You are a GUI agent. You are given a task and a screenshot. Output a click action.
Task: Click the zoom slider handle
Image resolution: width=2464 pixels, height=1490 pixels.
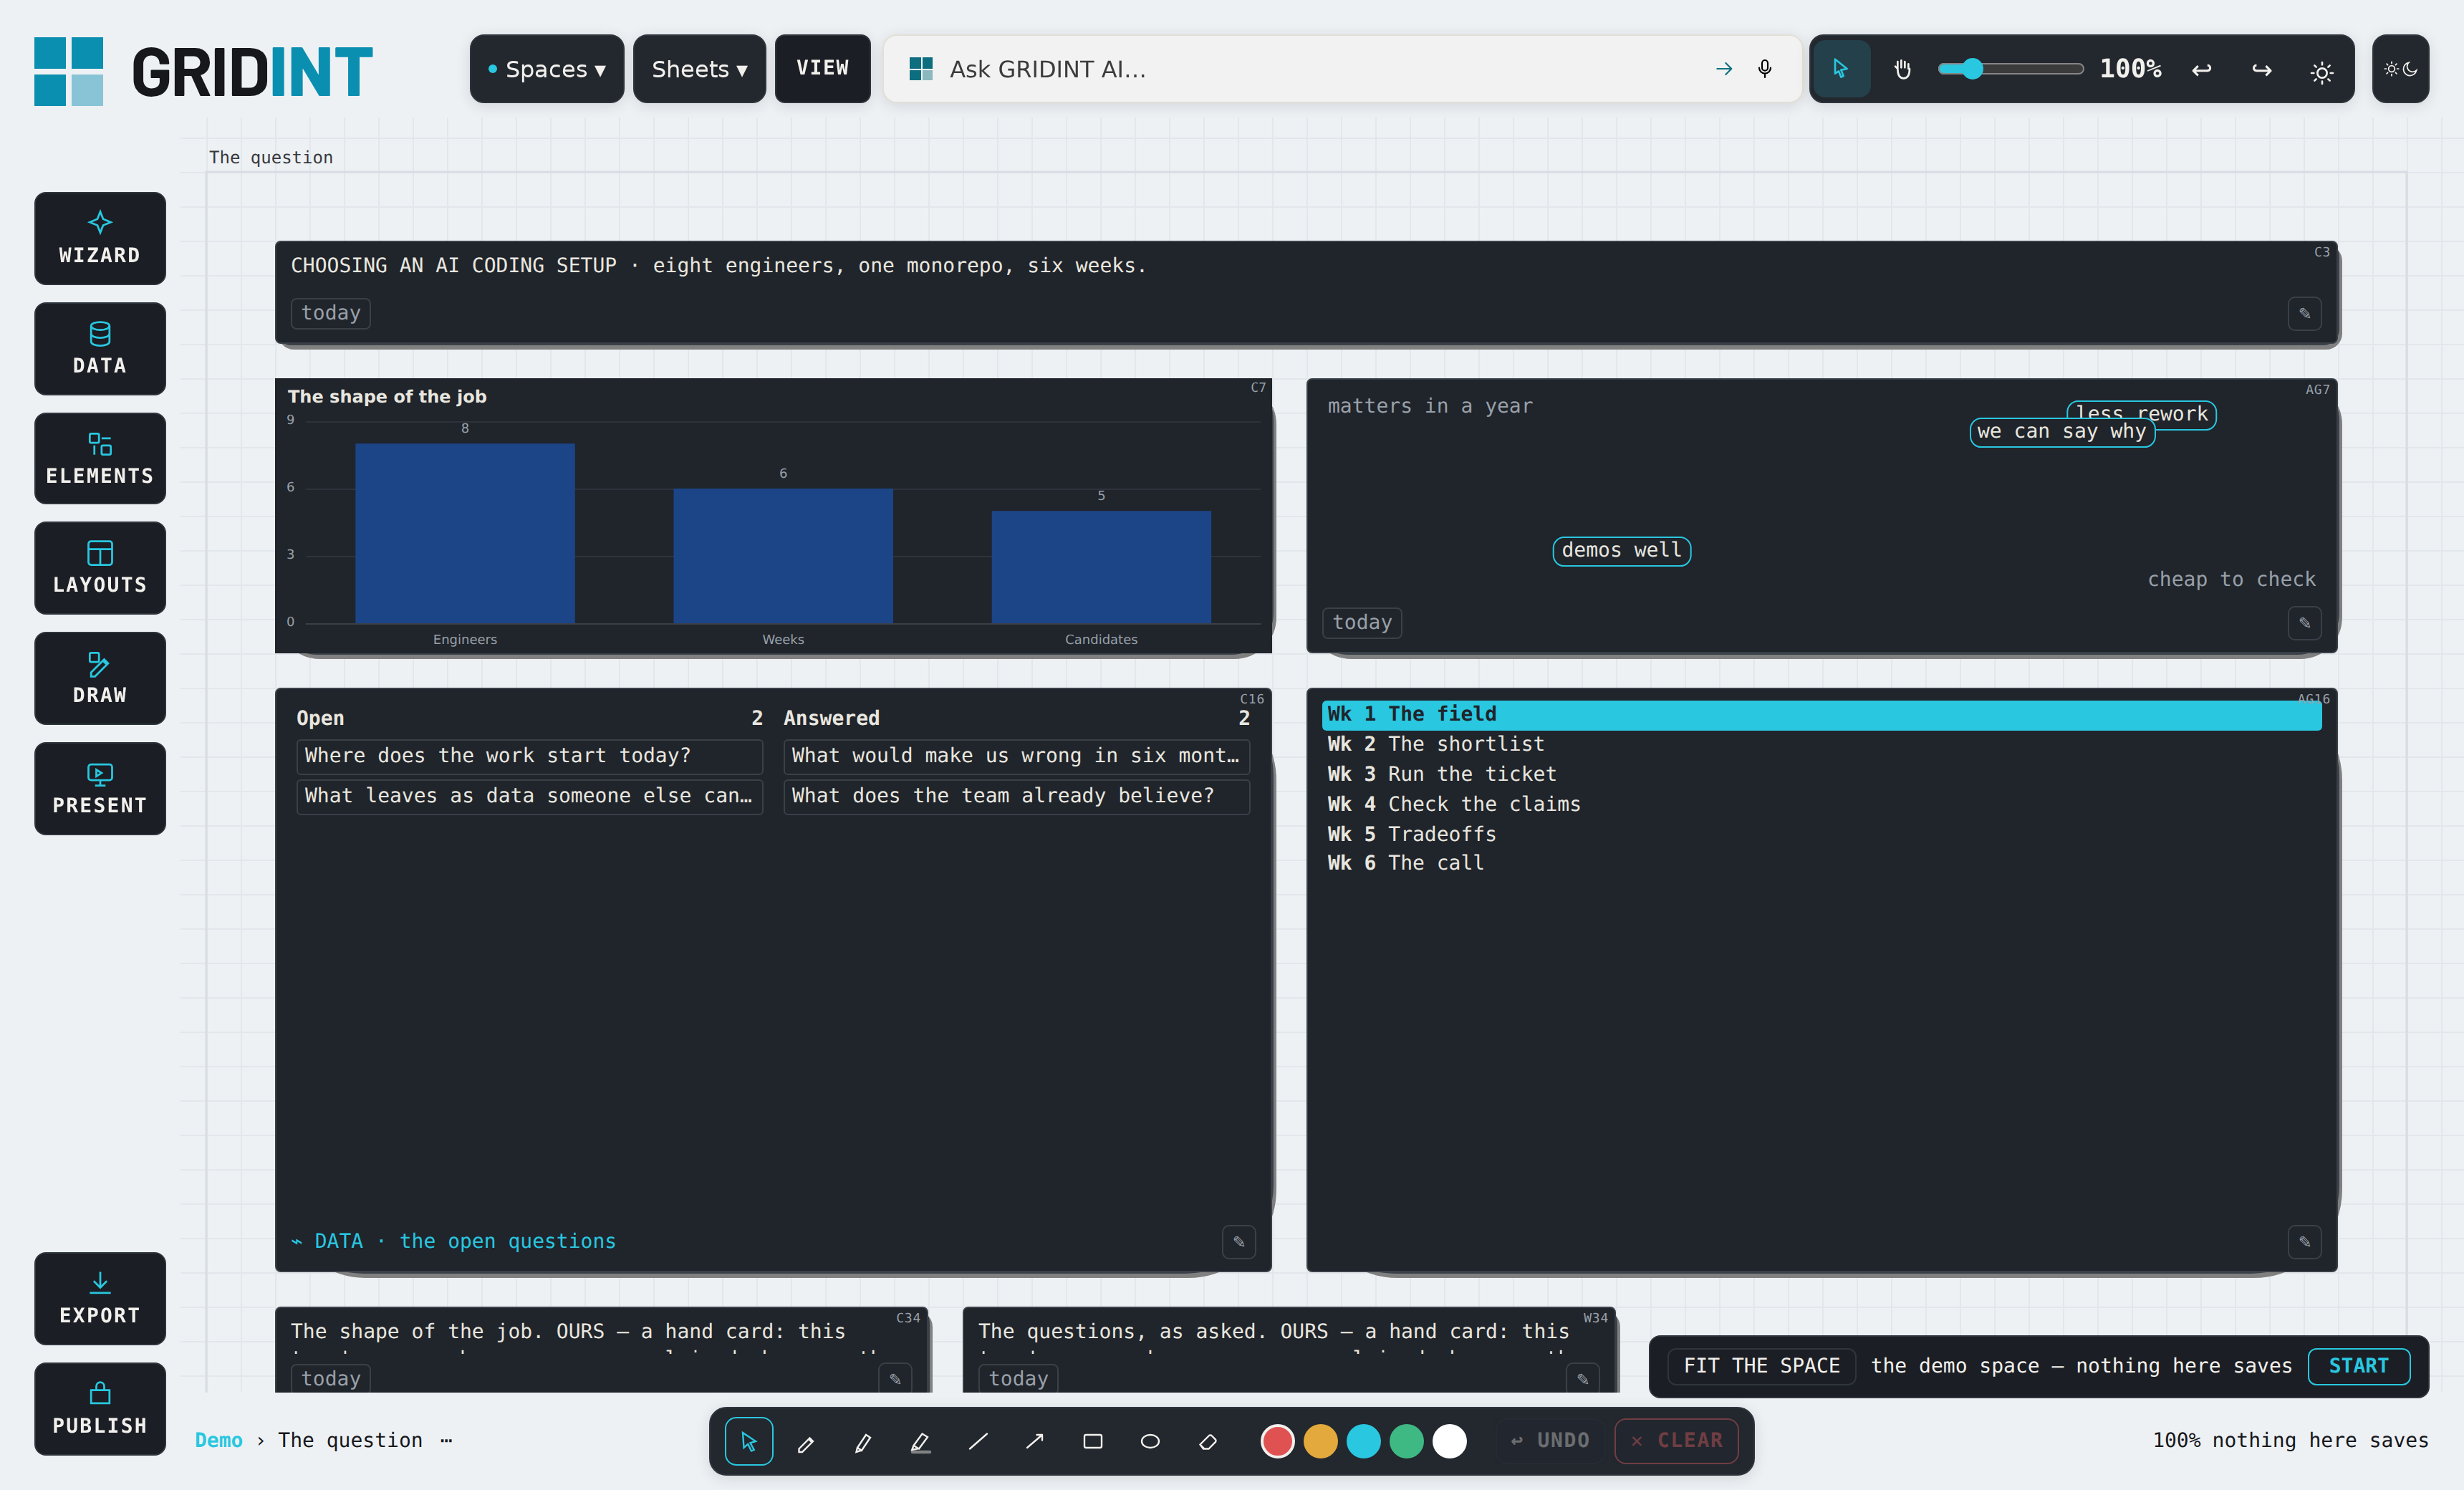tap(1971, 69)
